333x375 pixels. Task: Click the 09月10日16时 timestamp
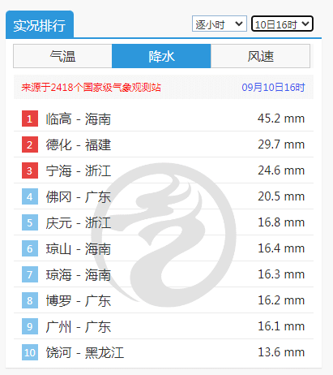point(273,88)
